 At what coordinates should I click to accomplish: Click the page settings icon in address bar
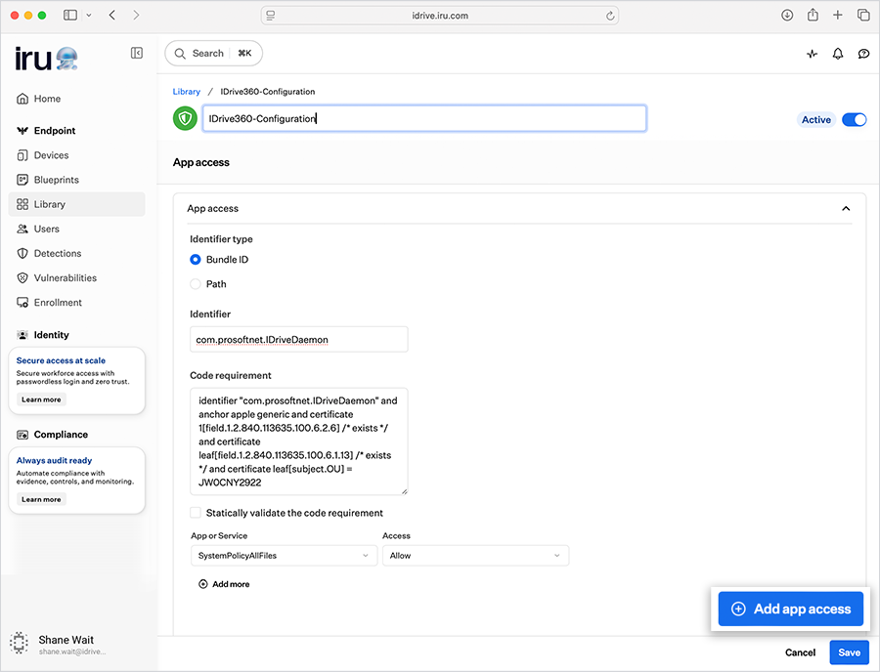coord(271,16)
